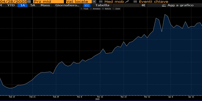Image resolution: width=202 pixels, height=101 pixels.
Task: Select the line chart view icon
Action: 87,5
